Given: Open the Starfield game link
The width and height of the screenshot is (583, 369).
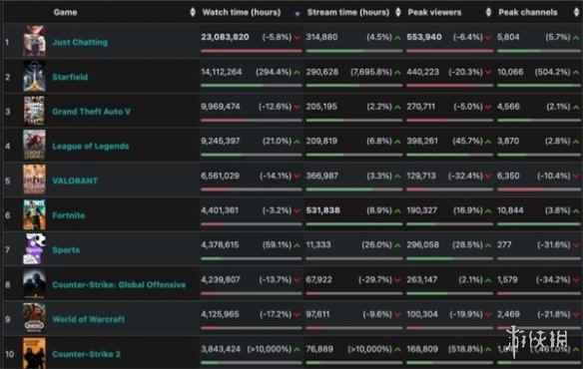Looking at the screenshot, I should tap(70, 77).
